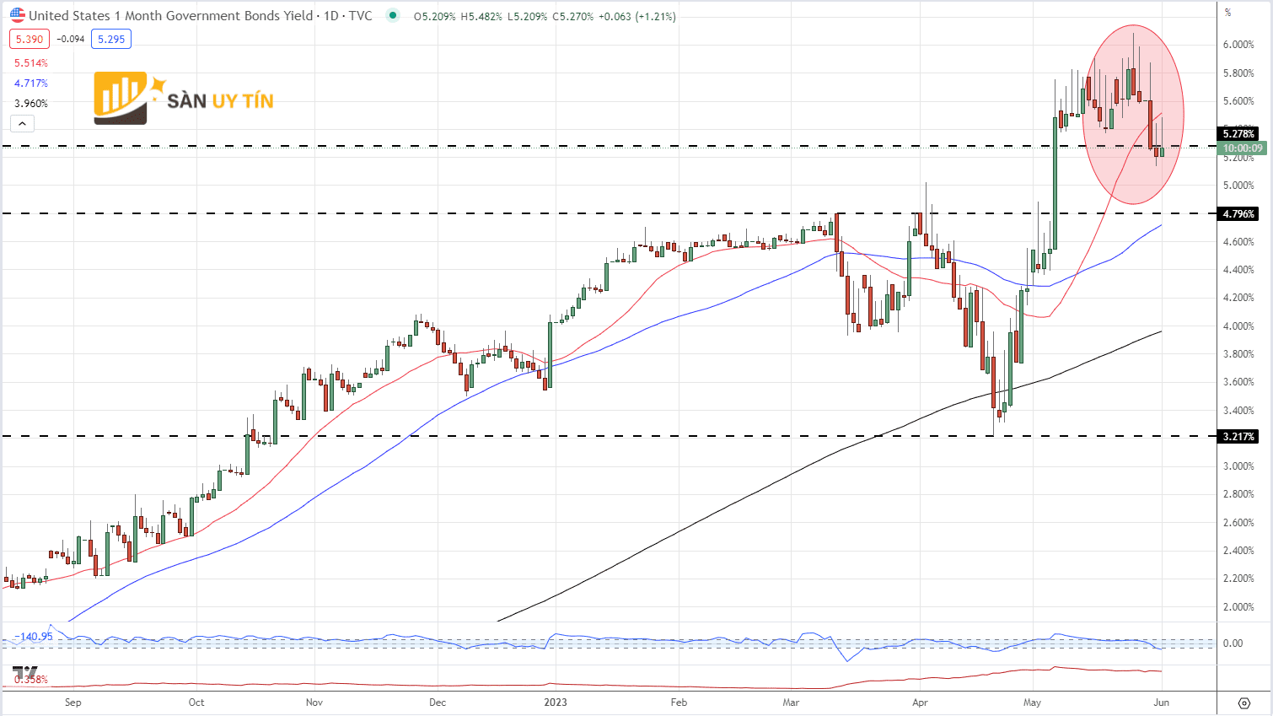Viewport: 1273px width, 716px height.
Task: Click the -140.95 indicator value
Action: pyautogui.click(x=34, y=637)
